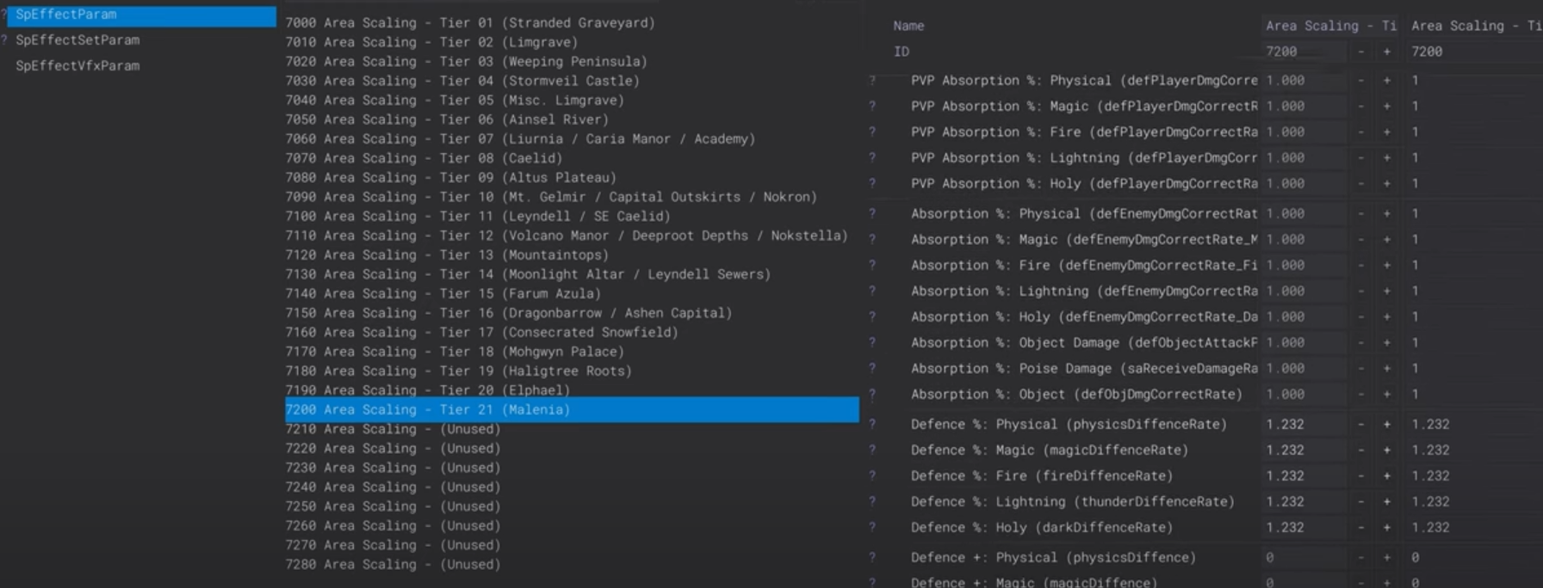Click help icon for Defence %: Lightning (thunderDiffenceRate)
The width and height of the screenshot is (1543, 588).
(872, 502)
